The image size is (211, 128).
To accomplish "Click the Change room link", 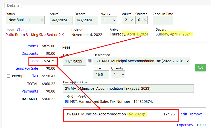I will [x=23, y=30].
